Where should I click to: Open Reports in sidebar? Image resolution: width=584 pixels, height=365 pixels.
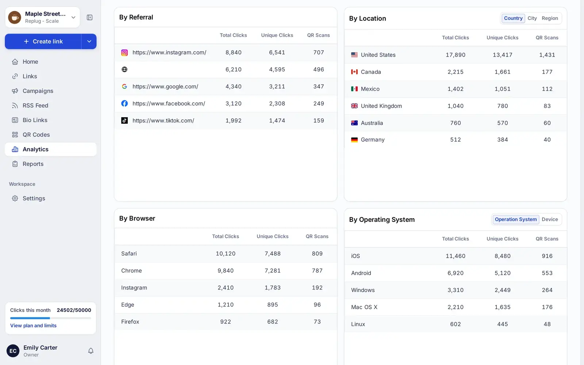51,164
